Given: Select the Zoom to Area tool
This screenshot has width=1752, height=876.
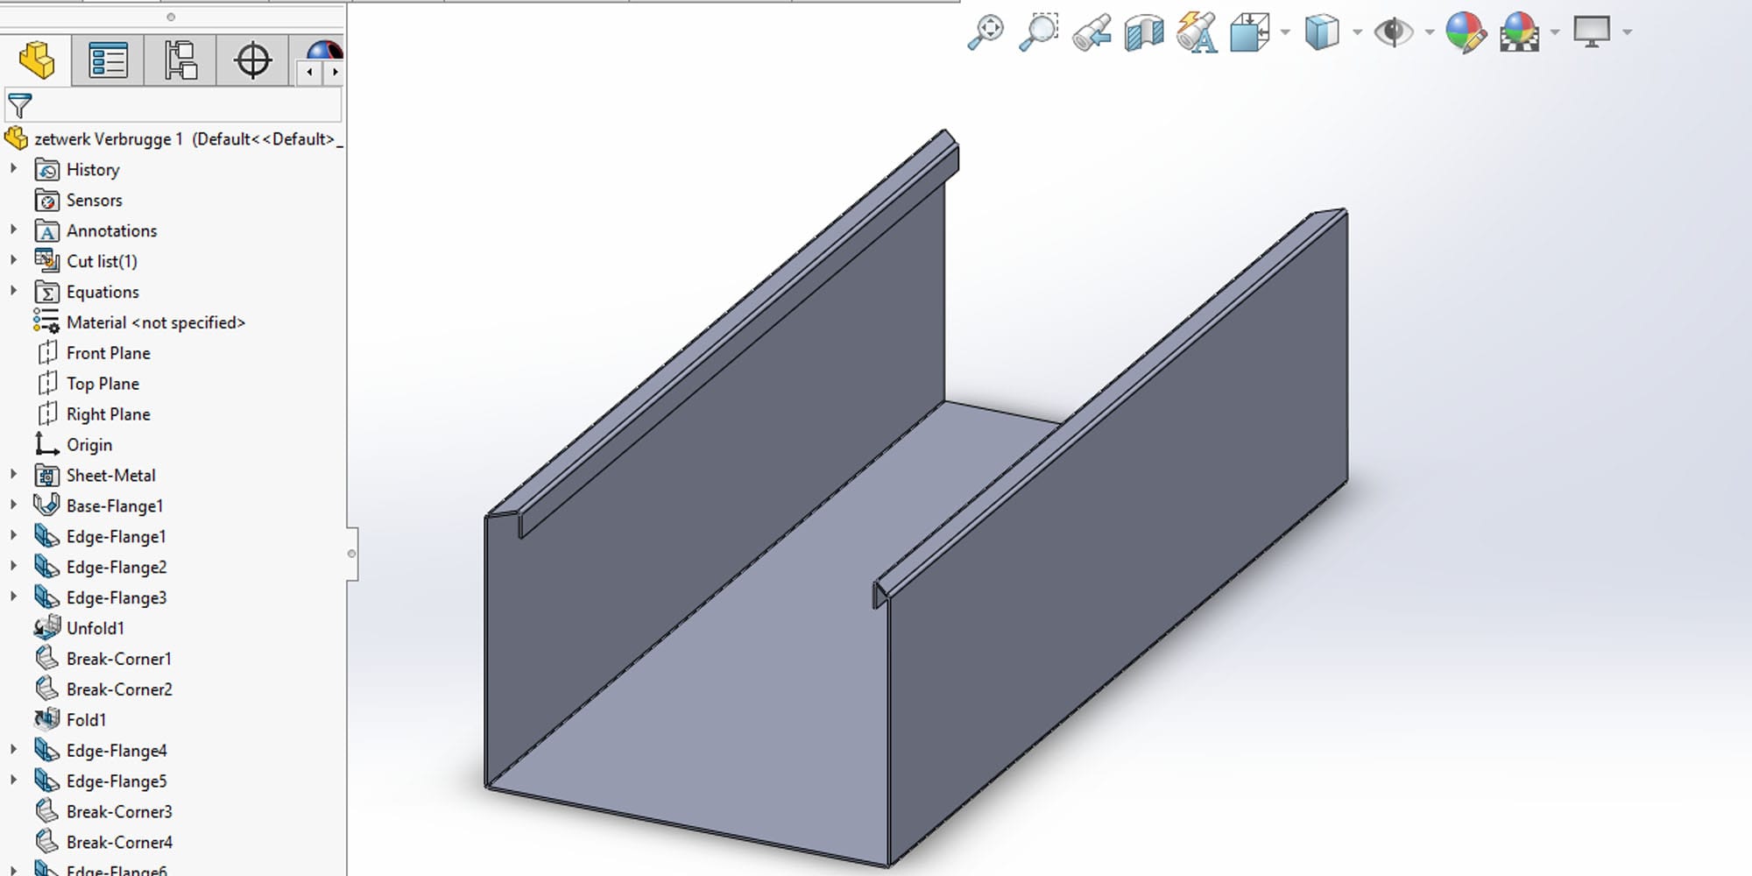Looking at the screenshot, I should [1038, 32].
